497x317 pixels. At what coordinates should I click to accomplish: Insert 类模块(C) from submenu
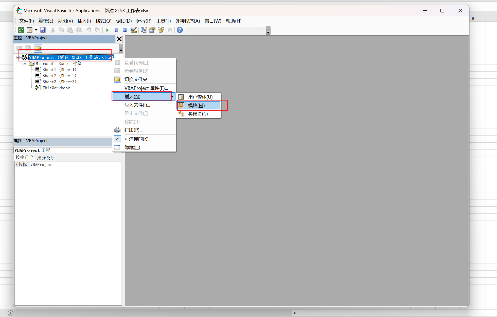click(199, 114)
